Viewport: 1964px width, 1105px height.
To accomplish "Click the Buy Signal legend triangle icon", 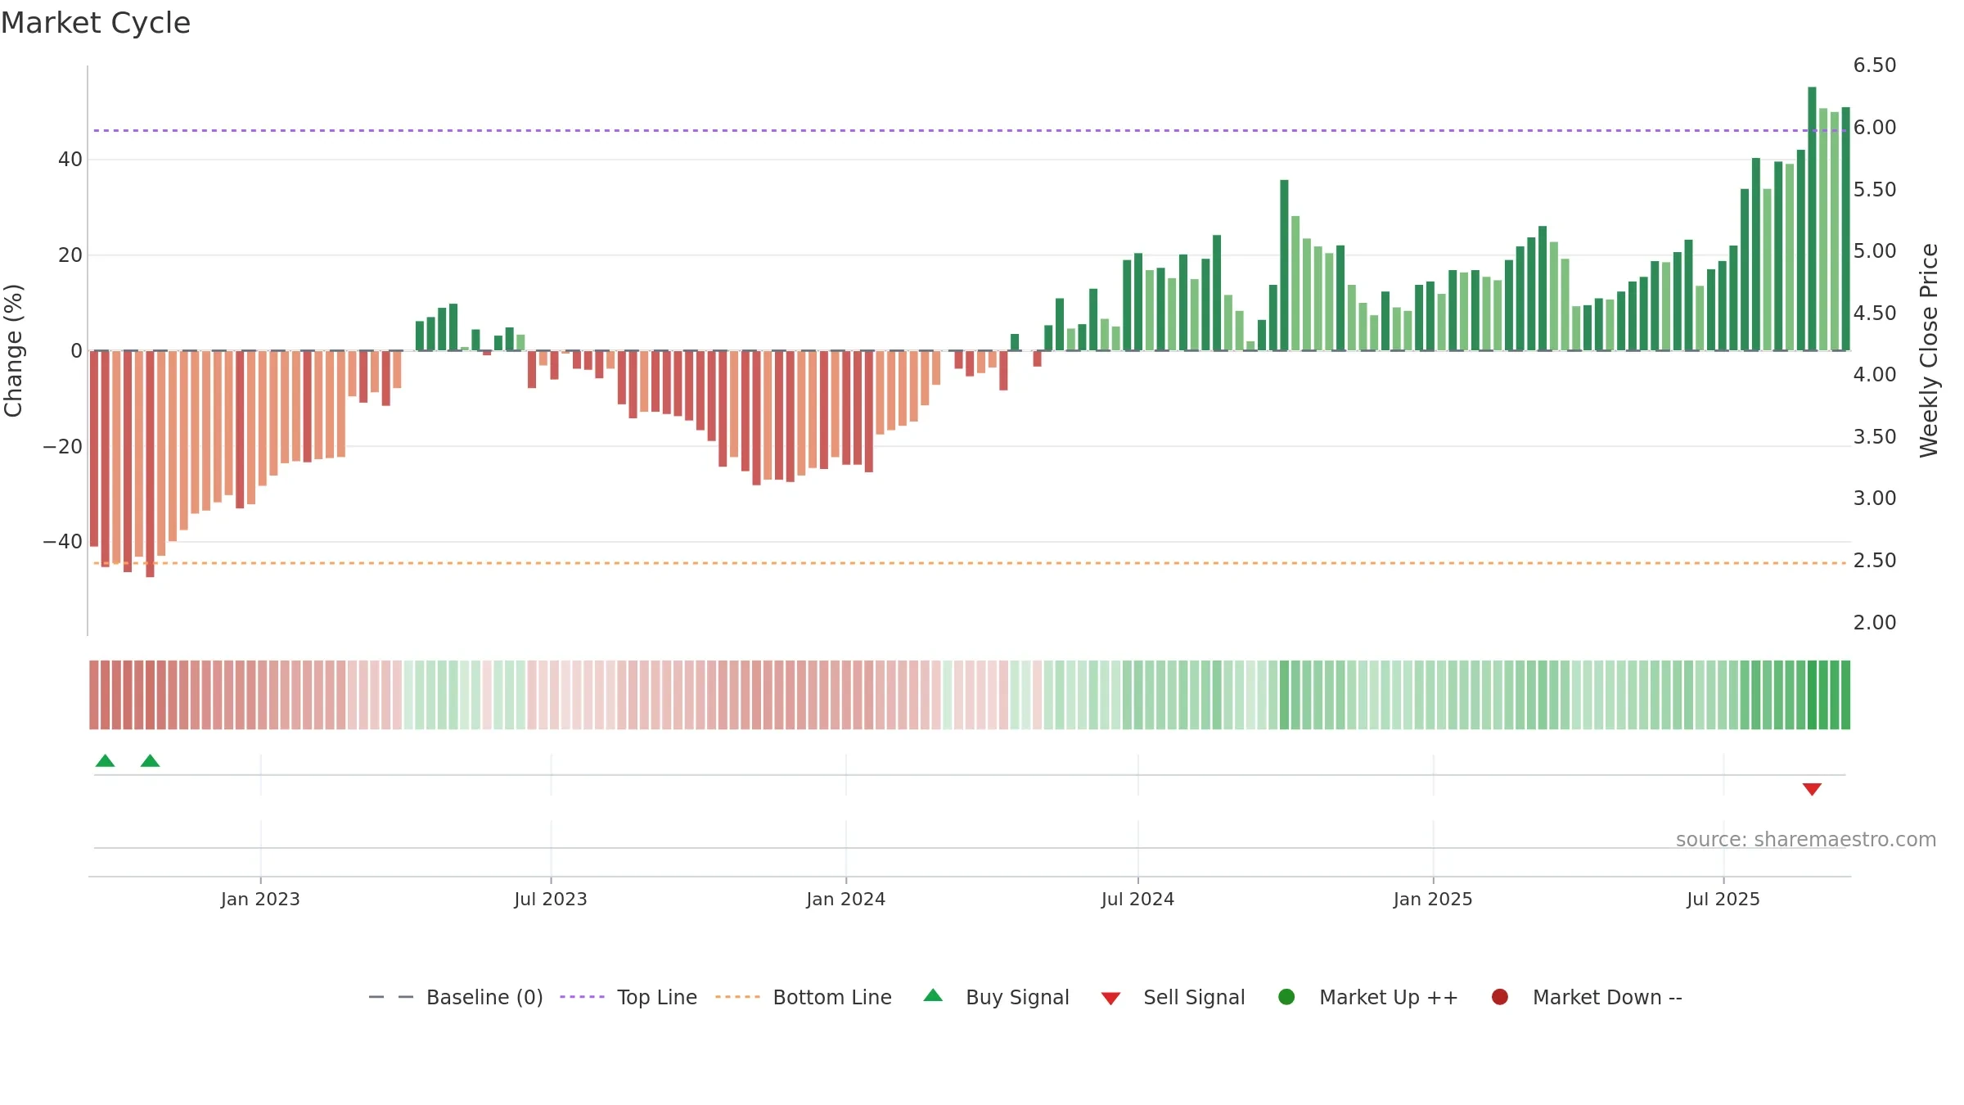I will pos(933,995).
